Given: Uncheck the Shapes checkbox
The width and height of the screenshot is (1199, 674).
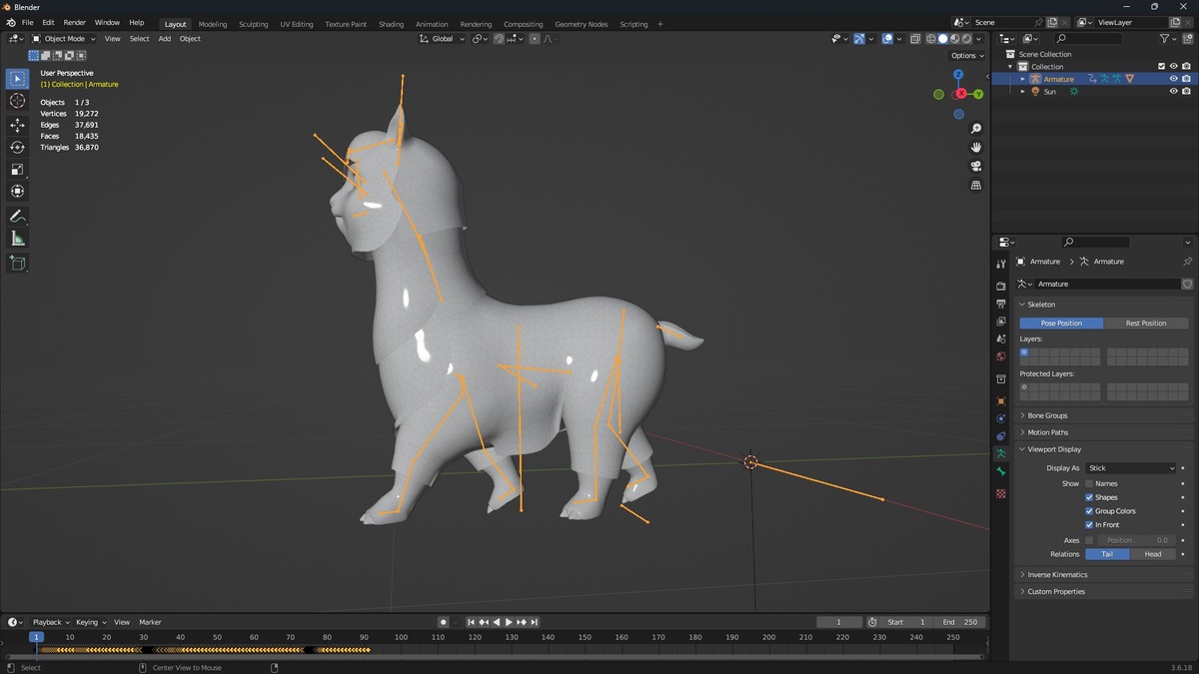Looking at the screenshot, I should (1089, 497).
